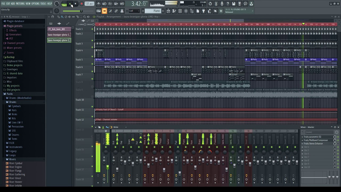Stop playback with the stop button
Screen dimensions: 341x192
(x=75, y=4)
